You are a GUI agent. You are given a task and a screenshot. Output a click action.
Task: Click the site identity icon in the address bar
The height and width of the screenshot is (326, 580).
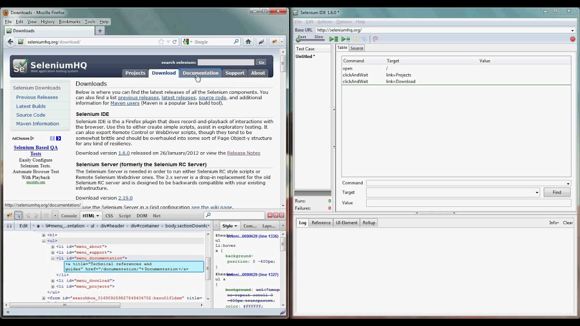(x=20, y=42)
